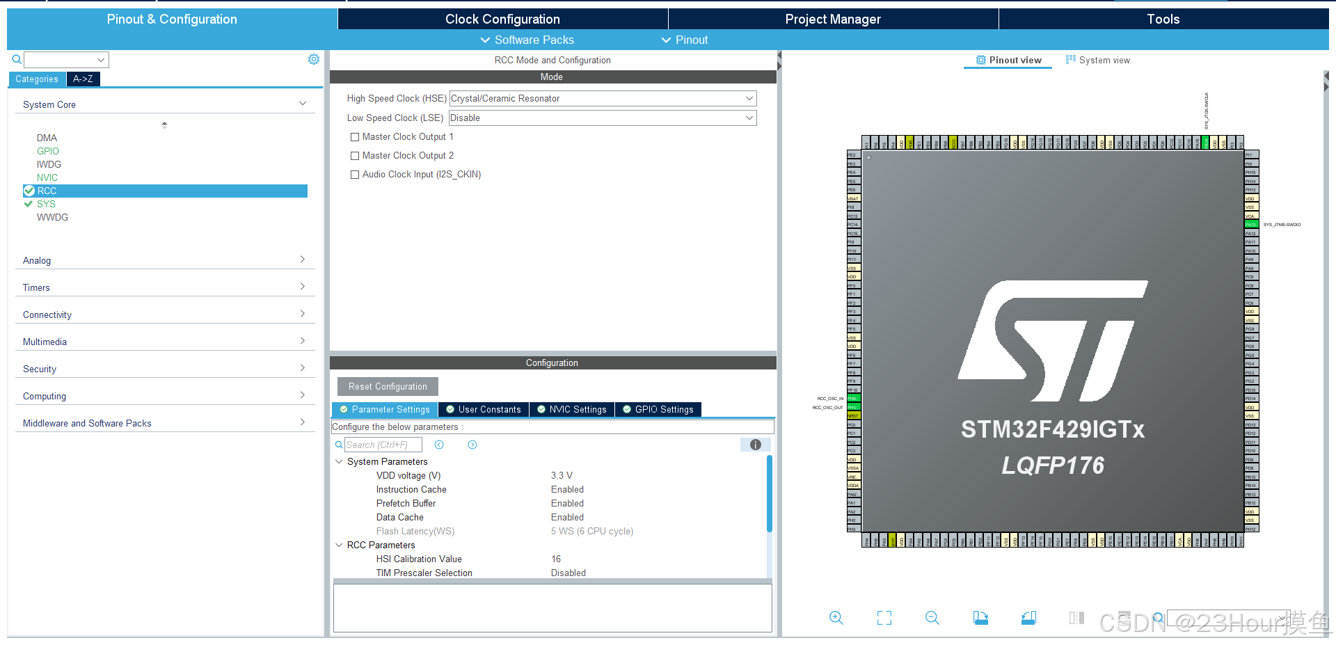Enable Master Clock Output 2
Viewport: 1336px width, 645px height.
pyautogui.click(x=355, y=156)
